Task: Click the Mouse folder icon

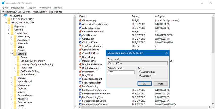Action: (15, 92)
